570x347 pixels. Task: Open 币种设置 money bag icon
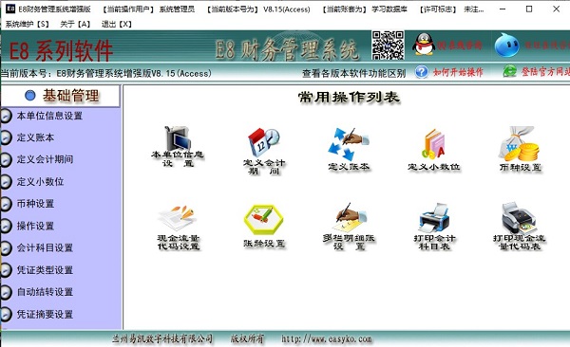(520, 144)
